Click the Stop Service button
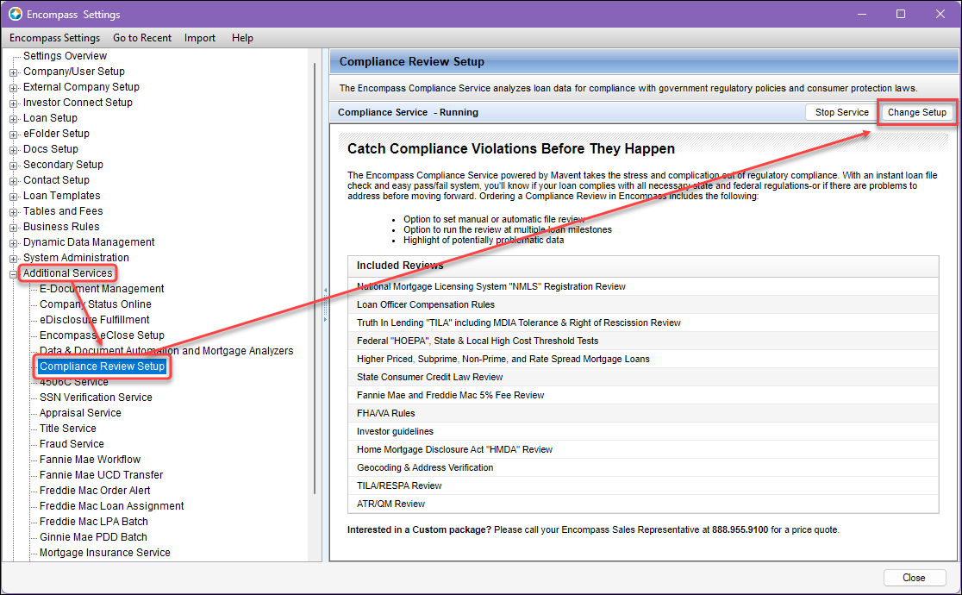The height and width of the screenshot is (595, 962). [x=841, y=112]
